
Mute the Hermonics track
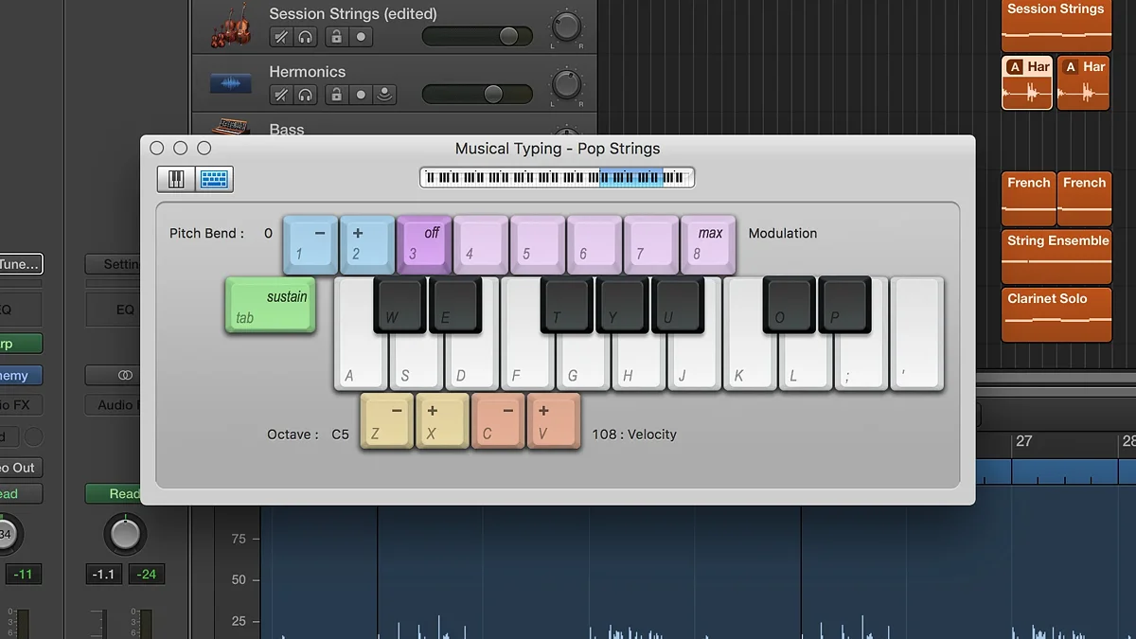280,95
